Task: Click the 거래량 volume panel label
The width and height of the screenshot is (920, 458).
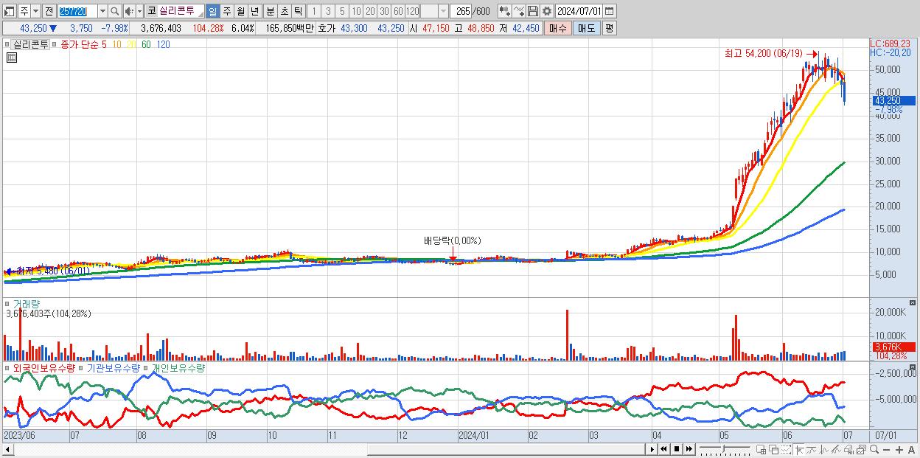Action: [27, 303]
